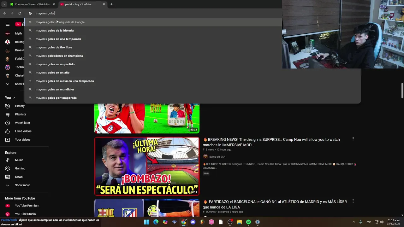Open the Windows Start menu
The width and height of the screenshot is (404, 227).
(146, 222)
